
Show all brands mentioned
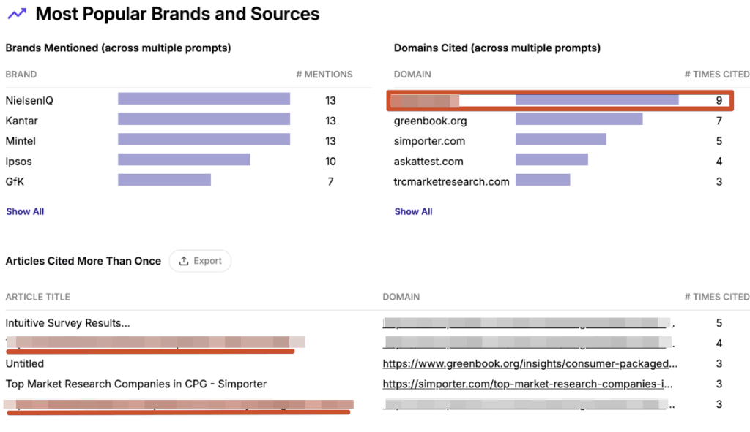(x=25, y=211)
